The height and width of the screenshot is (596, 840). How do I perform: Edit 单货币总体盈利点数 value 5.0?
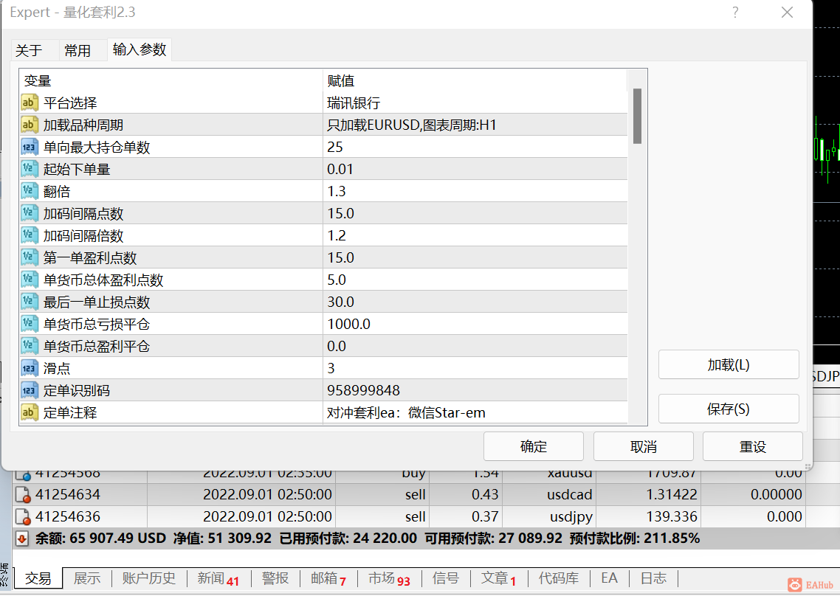tap(475, 280)
